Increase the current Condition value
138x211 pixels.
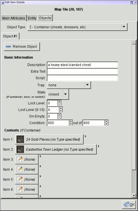click(x=71, y=122)
